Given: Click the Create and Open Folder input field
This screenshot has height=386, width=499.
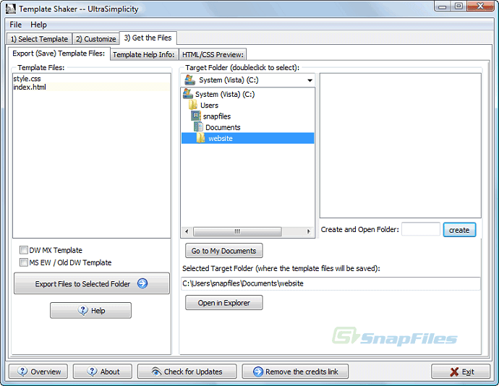Looking at the screenshot, I should tap(421, 229).
